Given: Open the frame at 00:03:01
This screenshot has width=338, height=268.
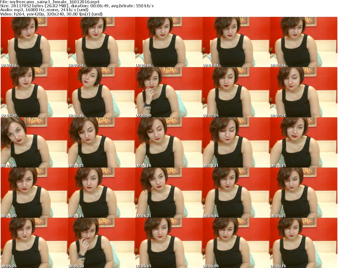Looking at the screenshot, I should (102, 143).
